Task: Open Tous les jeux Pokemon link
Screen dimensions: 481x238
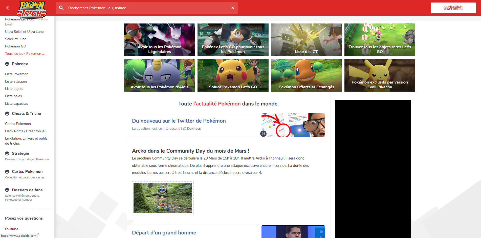Action: click(x=25, y=54)
